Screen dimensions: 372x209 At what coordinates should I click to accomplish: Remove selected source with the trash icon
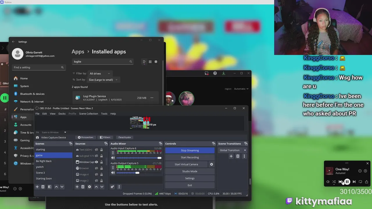[x=83, y=187]
